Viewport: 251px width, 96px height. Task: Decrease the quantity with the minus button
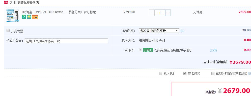152,13
